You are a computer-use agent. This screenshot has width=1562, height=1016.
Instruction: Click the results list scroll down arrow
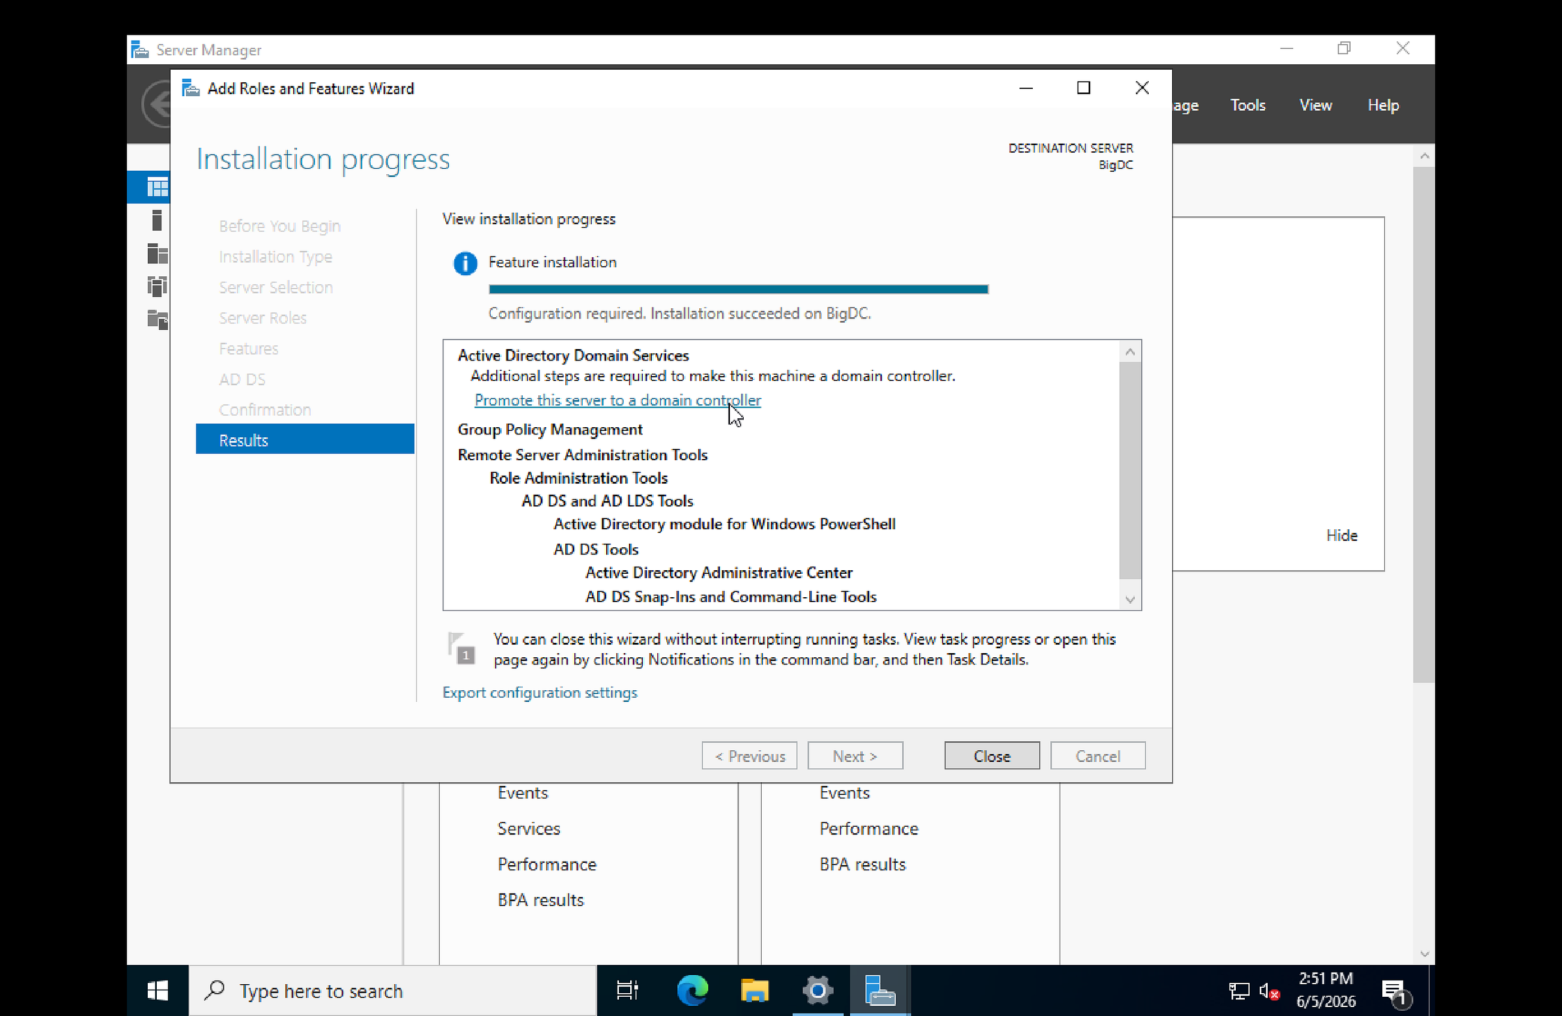(1129, 599)
